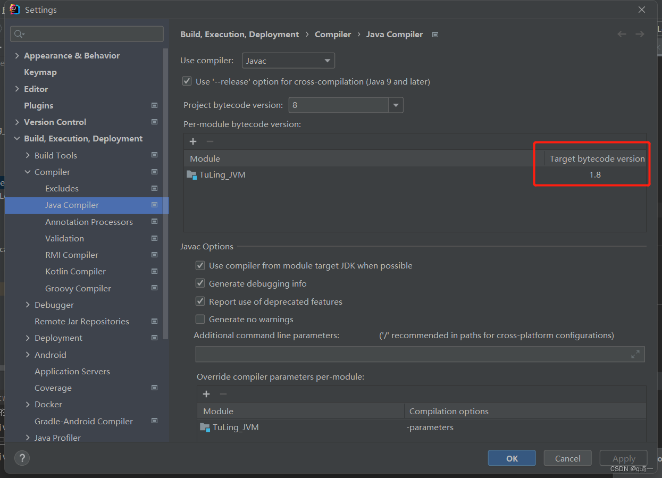
Task: Expand the command line parameters field
Action: click(635, 354)
